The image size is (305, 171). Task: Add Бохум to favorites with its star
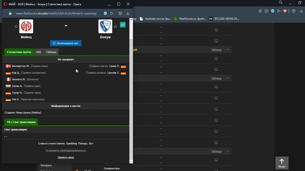coord(115,27)
